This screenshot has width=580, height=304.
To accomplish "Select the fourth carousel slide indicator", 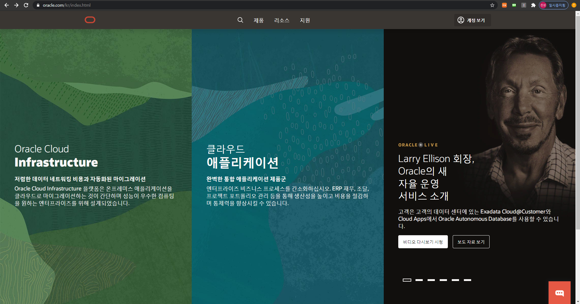I will tap(443, 280).
